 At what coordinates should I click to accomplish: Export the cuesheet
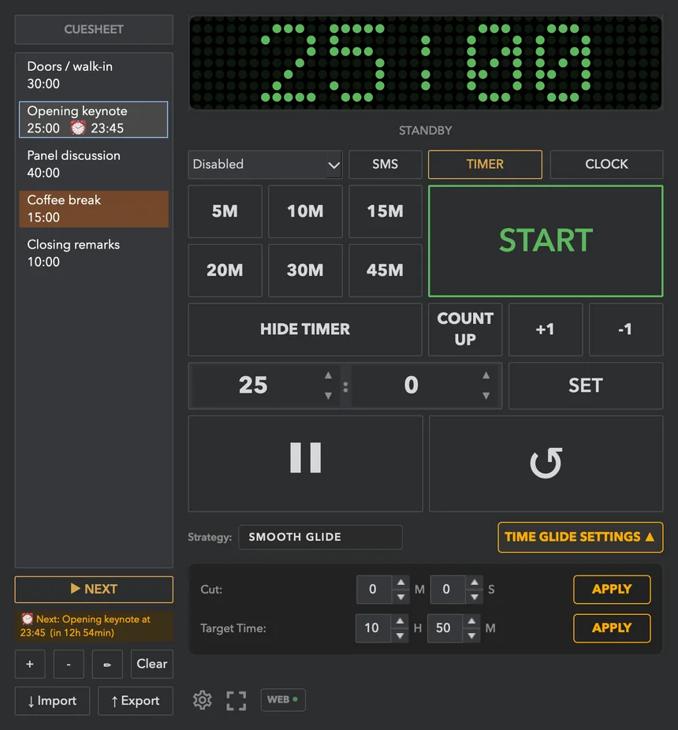point(136,701)
